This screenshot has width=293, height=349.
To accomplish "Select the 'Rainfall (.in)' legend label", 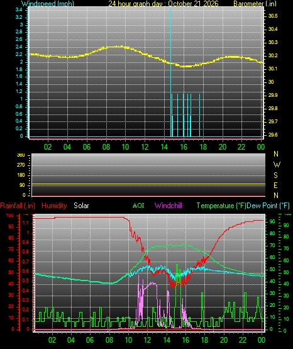I will [18, 206].
